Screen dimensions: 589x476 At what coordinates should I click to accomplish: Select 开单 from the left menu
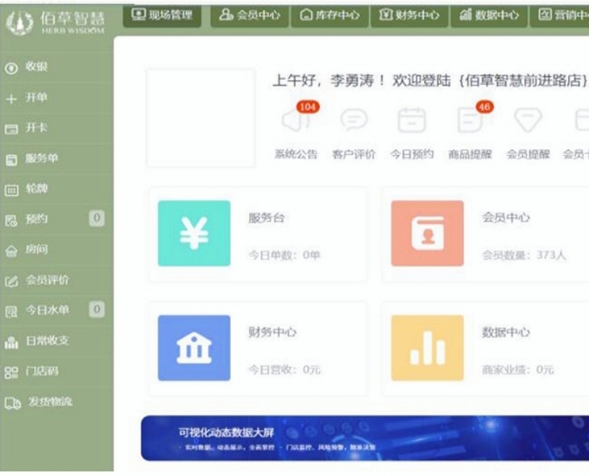click(37, 98)
